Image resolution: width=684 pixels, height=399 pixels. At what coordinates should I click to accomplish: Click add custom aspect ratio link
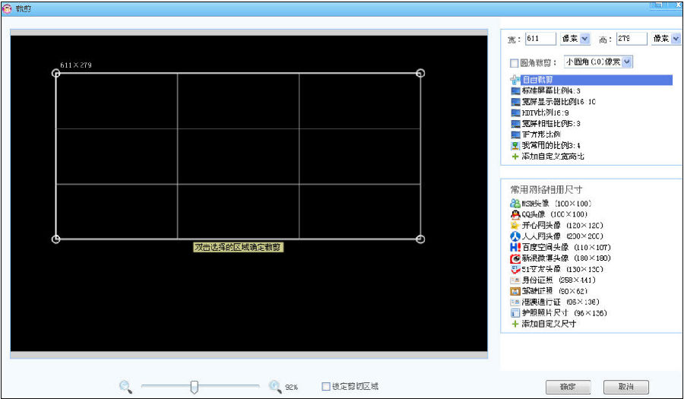[553, 157]
